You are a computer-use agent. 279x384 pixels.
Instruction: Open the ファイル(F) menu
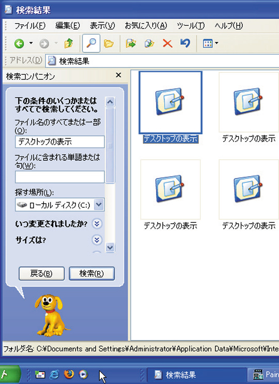click(x=30, y=26)
